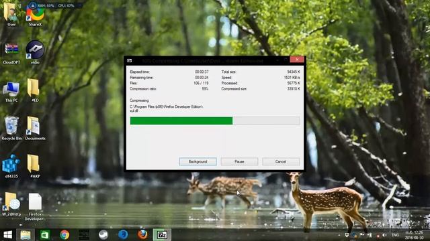Open the dark terminal-like taskbar app
The image size is (430, 241).
tap(83, 235)
